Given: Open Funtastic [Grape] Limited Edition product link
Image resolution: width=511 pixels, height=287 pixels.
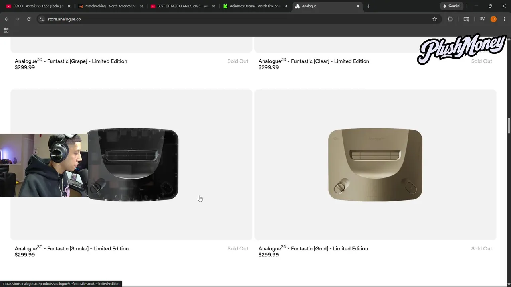Looking at the screenshot, I should coord(71,61).
